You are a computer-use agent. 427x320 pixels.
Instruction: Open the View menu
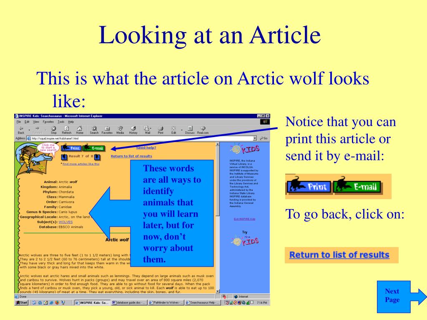click(x=36, y=122)
